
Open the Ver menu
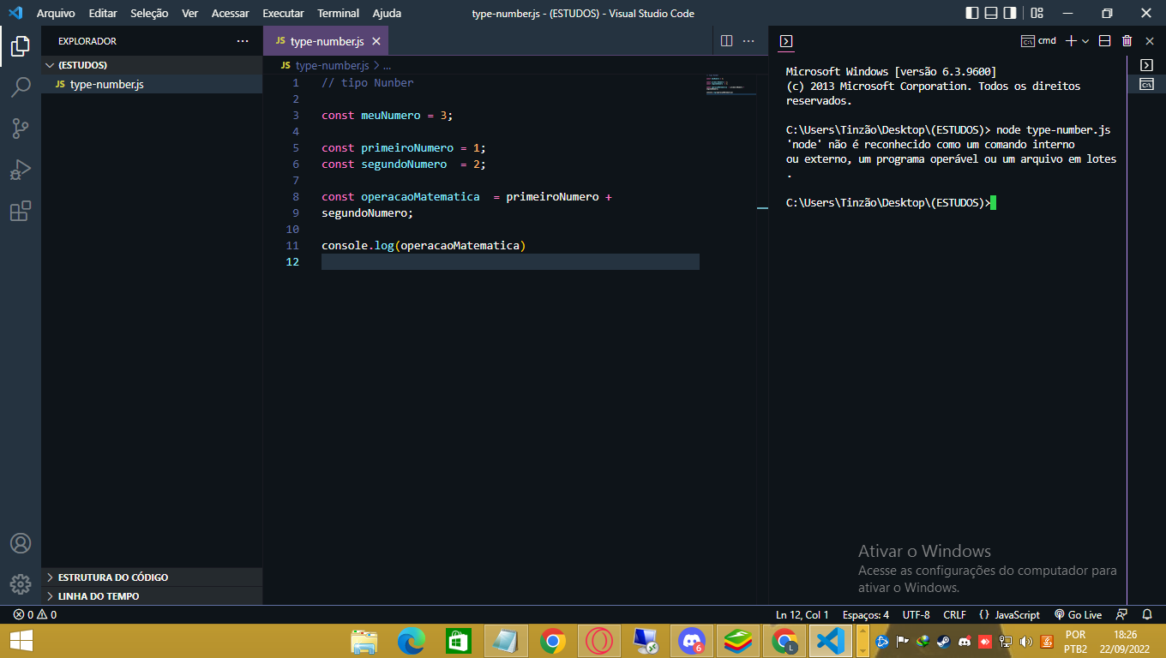[x=189, y=14]
